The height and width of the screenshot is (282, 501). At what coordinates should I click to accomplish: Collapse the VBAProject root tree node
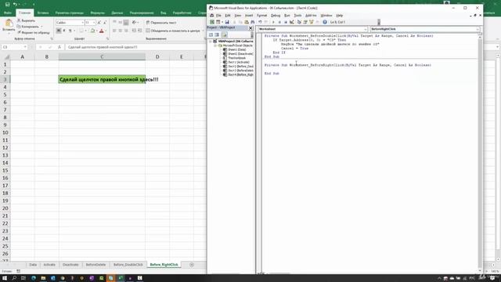point(211,42)
